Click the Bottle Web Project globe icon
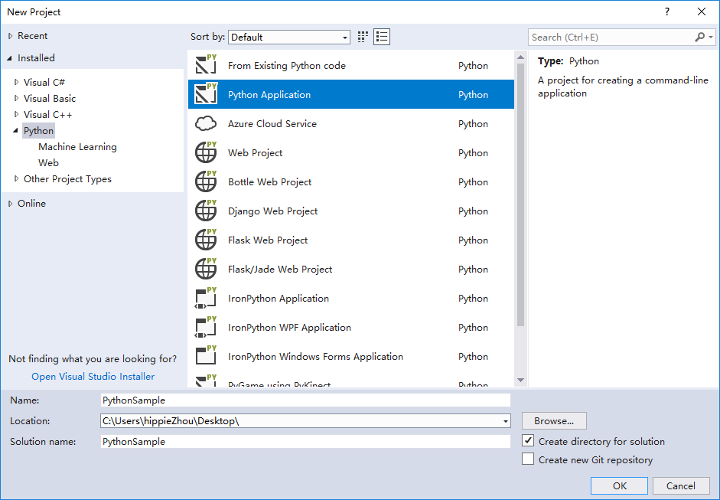The width and height of the screenshot is (720, 500). pos(206,181)
